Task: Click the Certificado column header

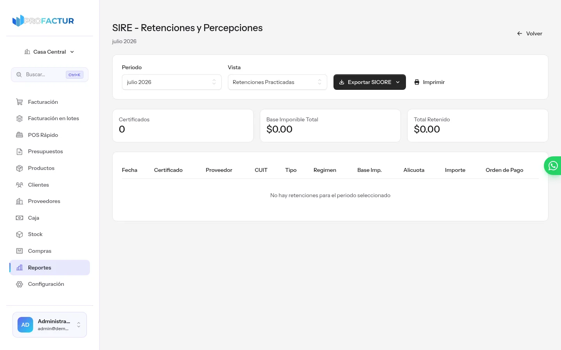Action: click(x=168, y=170)
